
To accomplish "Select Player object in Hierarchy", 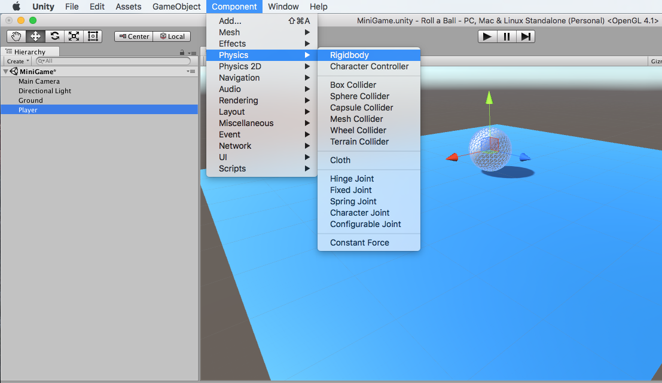I will pyautogui.click(x=99, y=110).
